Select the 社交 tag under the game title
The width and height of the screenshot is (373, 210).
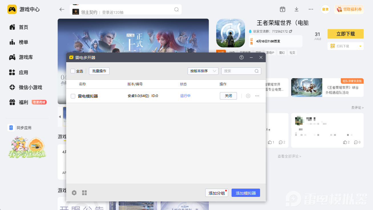coord(292,52)
